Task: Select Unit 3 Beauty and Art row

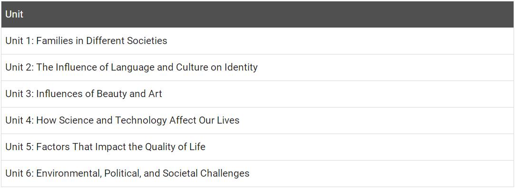Action: click(x=258, y=94)
